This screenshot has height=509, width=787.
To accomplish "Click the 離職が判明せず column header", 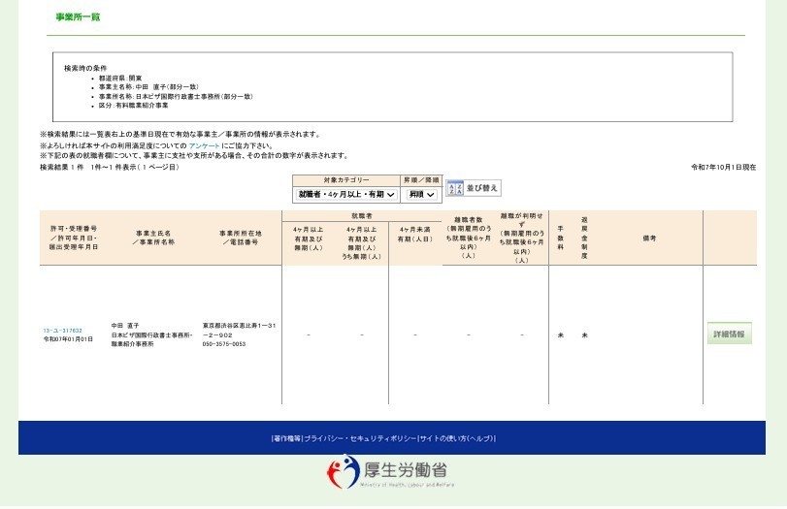I will click(x=522, y=238).
